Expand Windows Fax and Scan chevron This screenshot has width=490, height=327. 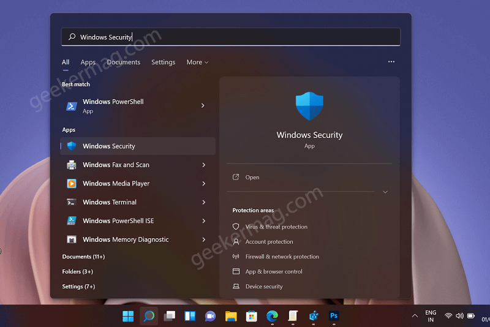point(204,165)
